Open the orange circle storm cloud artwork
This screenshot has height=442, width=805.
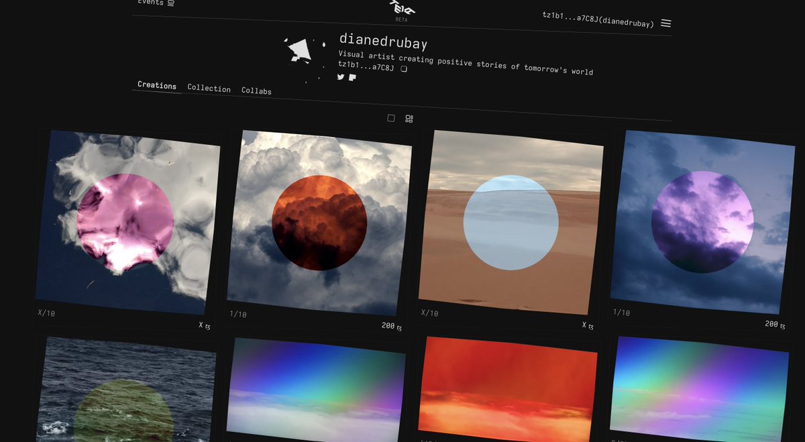click(319, 223)
